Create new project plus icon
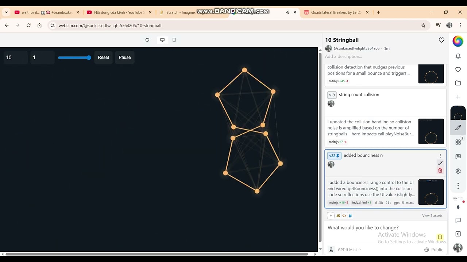This screenshot has width=467, height=262. click(458, 97)
